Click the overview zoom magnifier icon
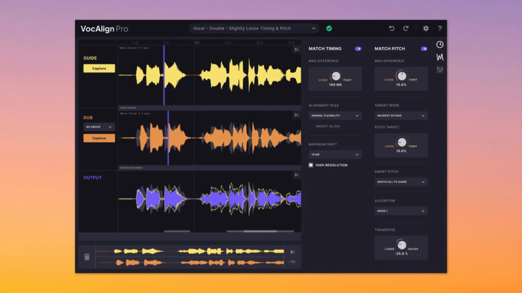This screenshot has height=293, width=522. tap(293, 262)
